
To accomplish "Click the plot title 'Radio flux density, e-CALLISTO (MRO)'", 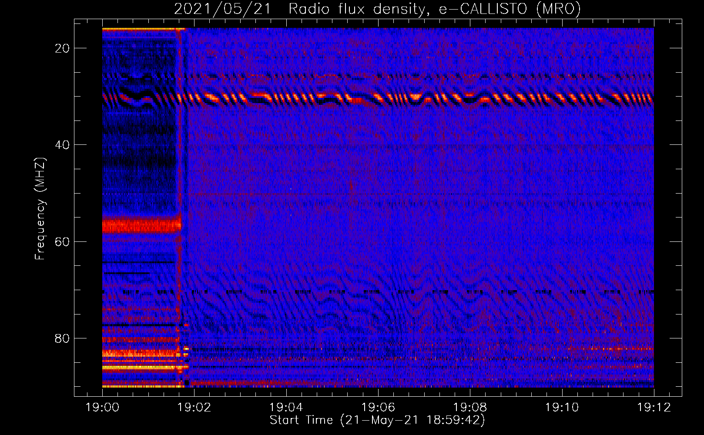I will pos(434,9).
